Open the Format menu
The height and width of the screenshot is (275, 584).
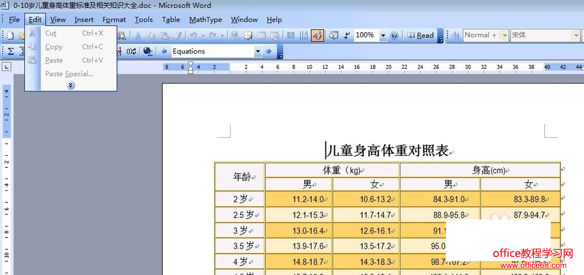point(114,20)
